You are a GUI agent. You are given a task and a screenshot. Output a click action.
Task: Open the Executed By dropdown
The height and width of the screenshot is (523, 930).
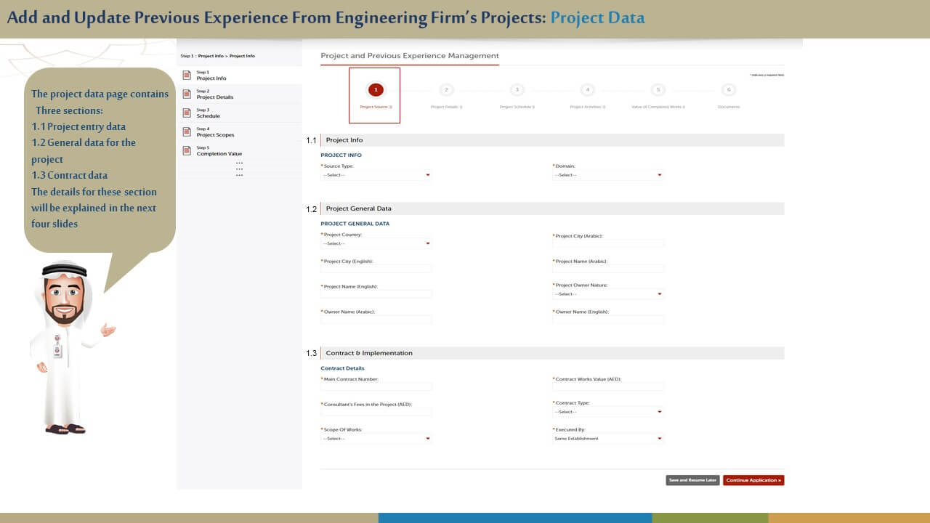tap(608, 439)
